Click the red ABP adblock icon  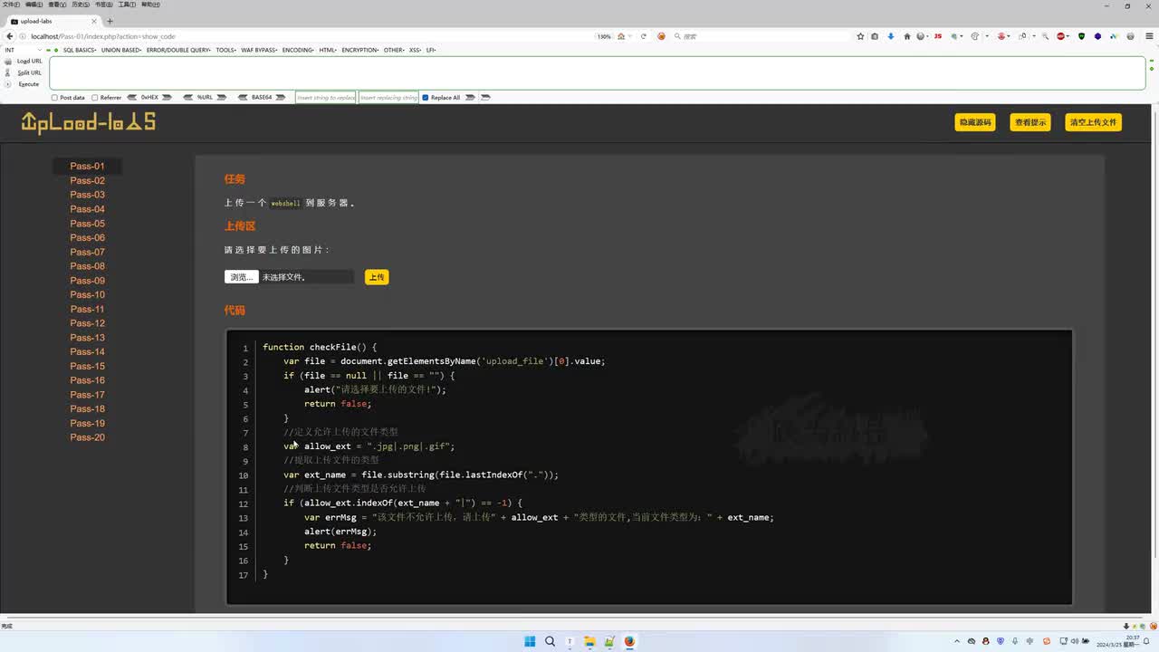tap(1060, 36)
